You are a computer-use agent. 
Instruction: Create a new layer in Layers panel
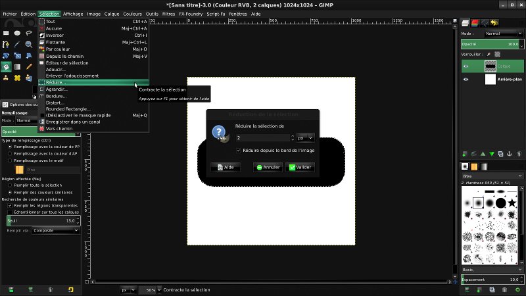click(465, 154)
